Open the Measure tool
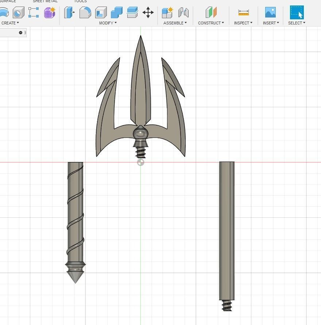 coord(244,12)
